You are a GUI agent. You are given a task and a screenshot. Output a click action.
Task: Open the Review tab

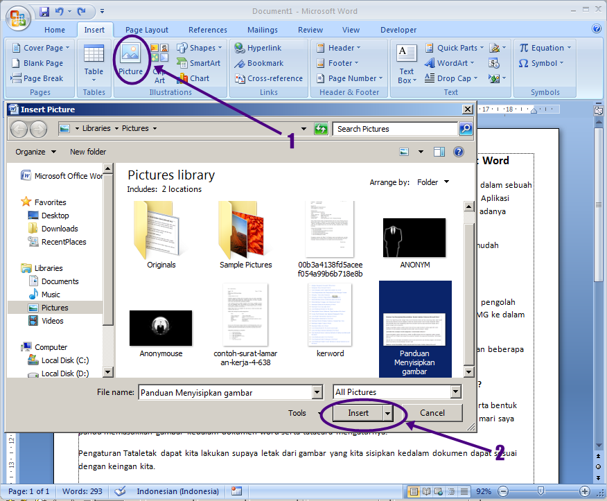coord(310,30)
